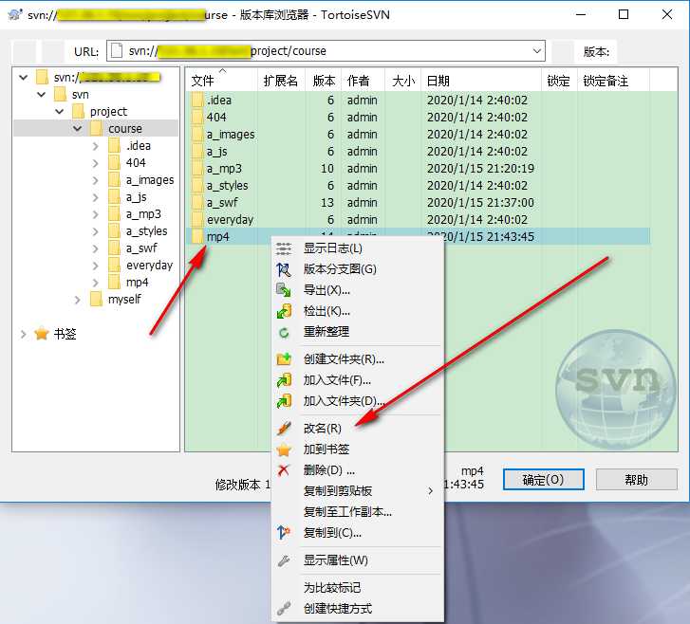Click the a_swf folder icon in file list
This screenshot has width=690, height=624.
pos(197,202)
